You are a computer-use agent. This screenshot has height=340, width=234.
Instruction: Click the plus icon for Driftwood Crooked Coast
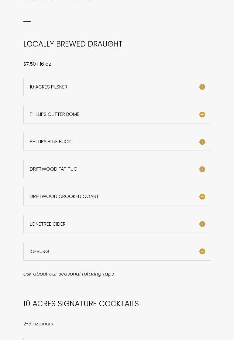tap(202, 196)
